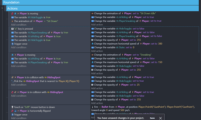Viewport: 201px width, 120px height.
Task: Click the inverted condition icon in the first event
Action: (12, 14)
